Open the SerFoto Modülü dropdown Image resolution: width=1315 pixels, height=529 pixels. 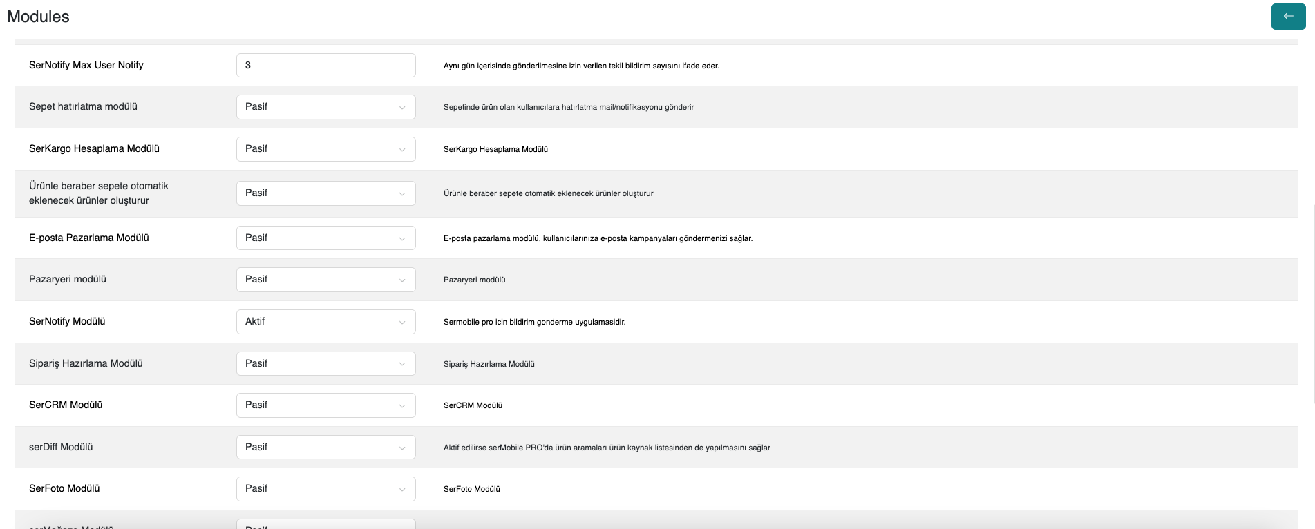(325, 489)
